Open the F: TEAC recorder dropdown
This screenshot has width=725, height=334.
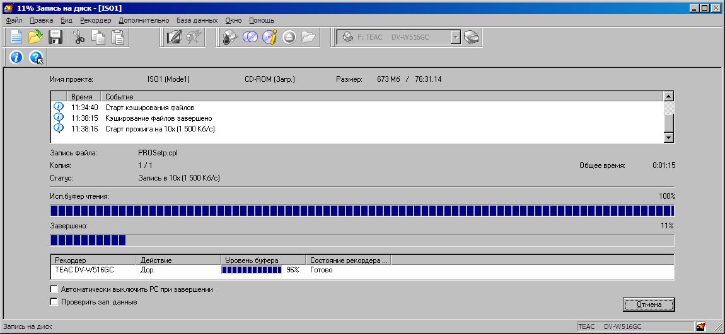pos(456,38)
